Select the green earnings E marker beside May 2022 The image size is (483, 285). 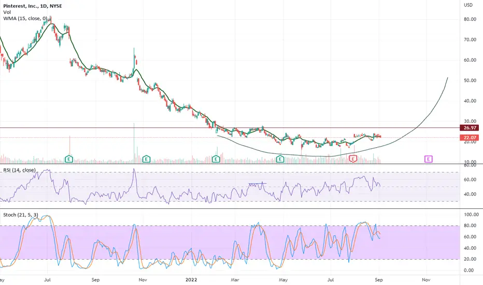tap(280, 159)
